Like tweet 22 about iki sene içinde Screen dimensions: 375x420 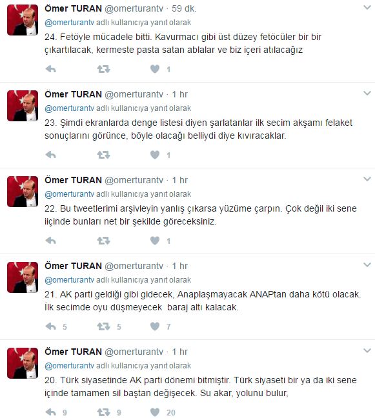click(x=155, y=241)
